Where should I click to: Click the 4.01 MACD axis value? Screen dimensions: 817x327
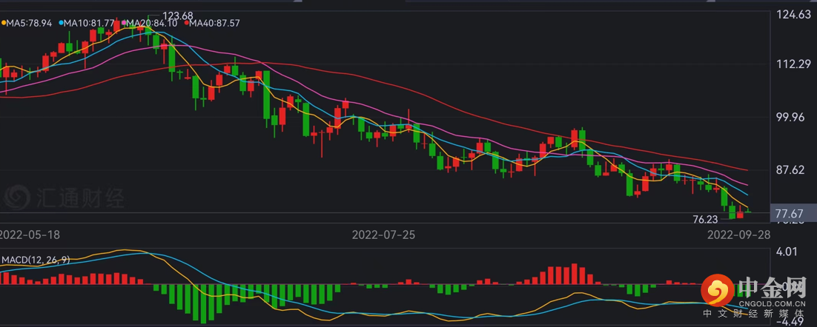tap(787, 252)
